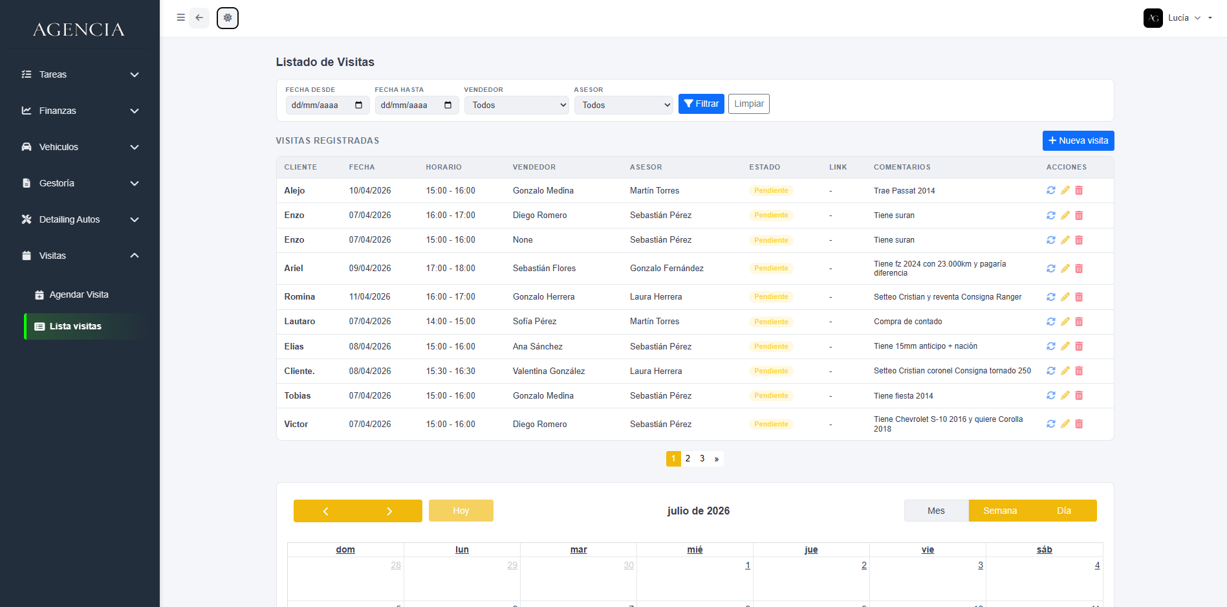Click the Tareas list icon in sidebar

[x=27, y=74]
